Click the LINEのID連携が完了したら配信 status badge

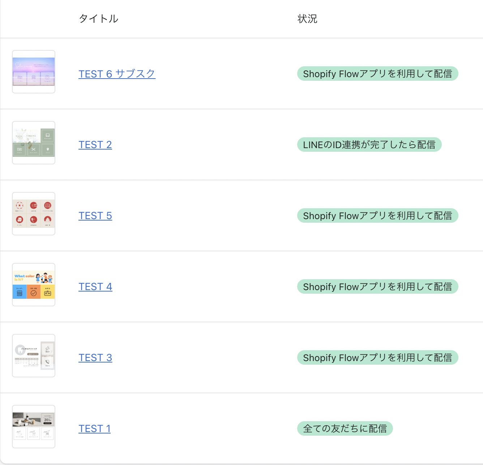369,145
